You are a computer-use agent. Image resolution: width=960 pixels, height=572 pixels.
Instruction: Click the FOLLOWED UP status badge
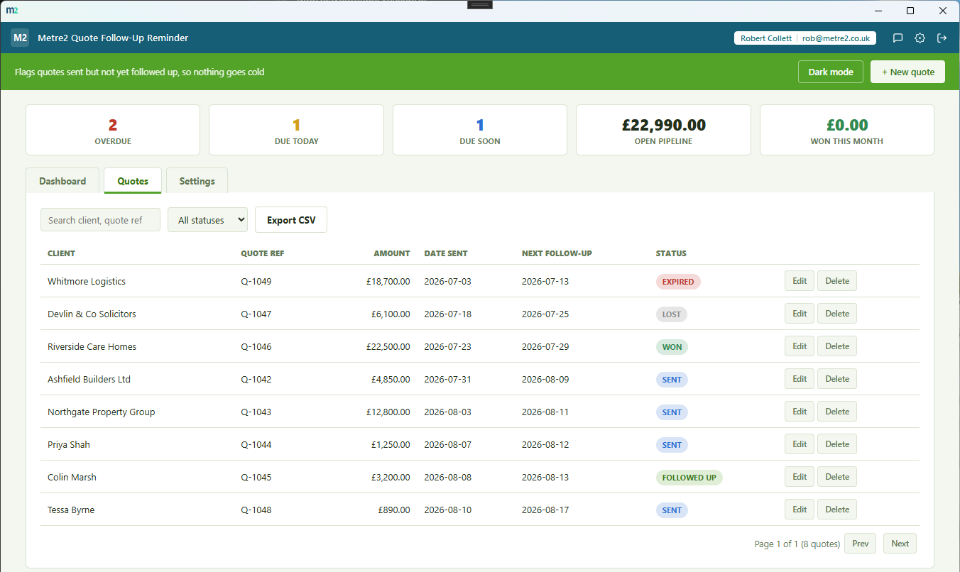click(x=689, y=478)
